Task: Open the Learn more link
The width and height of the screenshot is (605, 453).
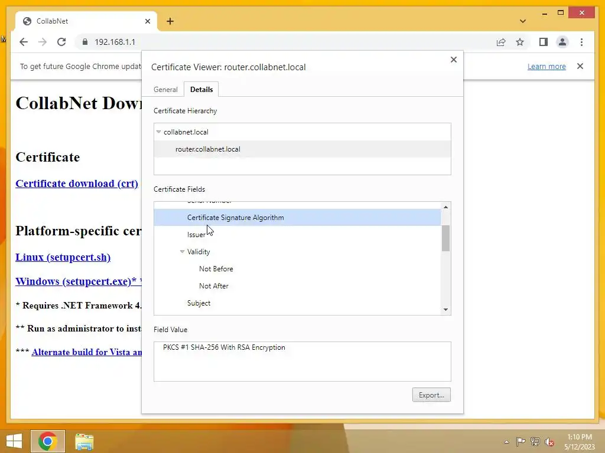Action: (547, 66)
